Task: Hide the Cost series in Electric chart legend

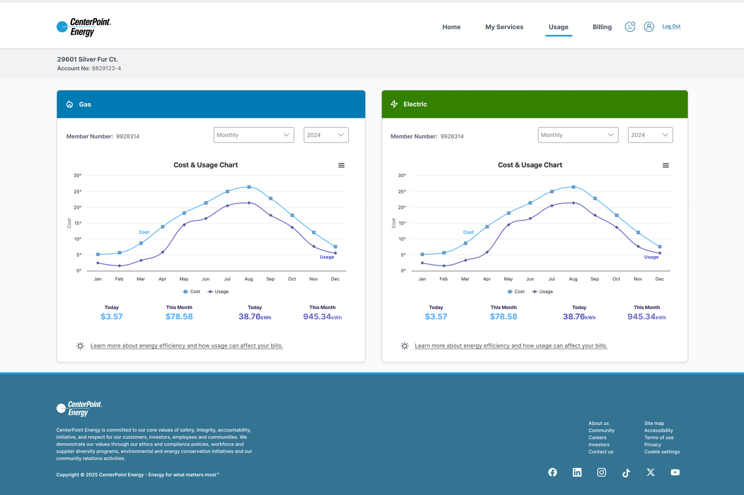Action: pos(516,292)
